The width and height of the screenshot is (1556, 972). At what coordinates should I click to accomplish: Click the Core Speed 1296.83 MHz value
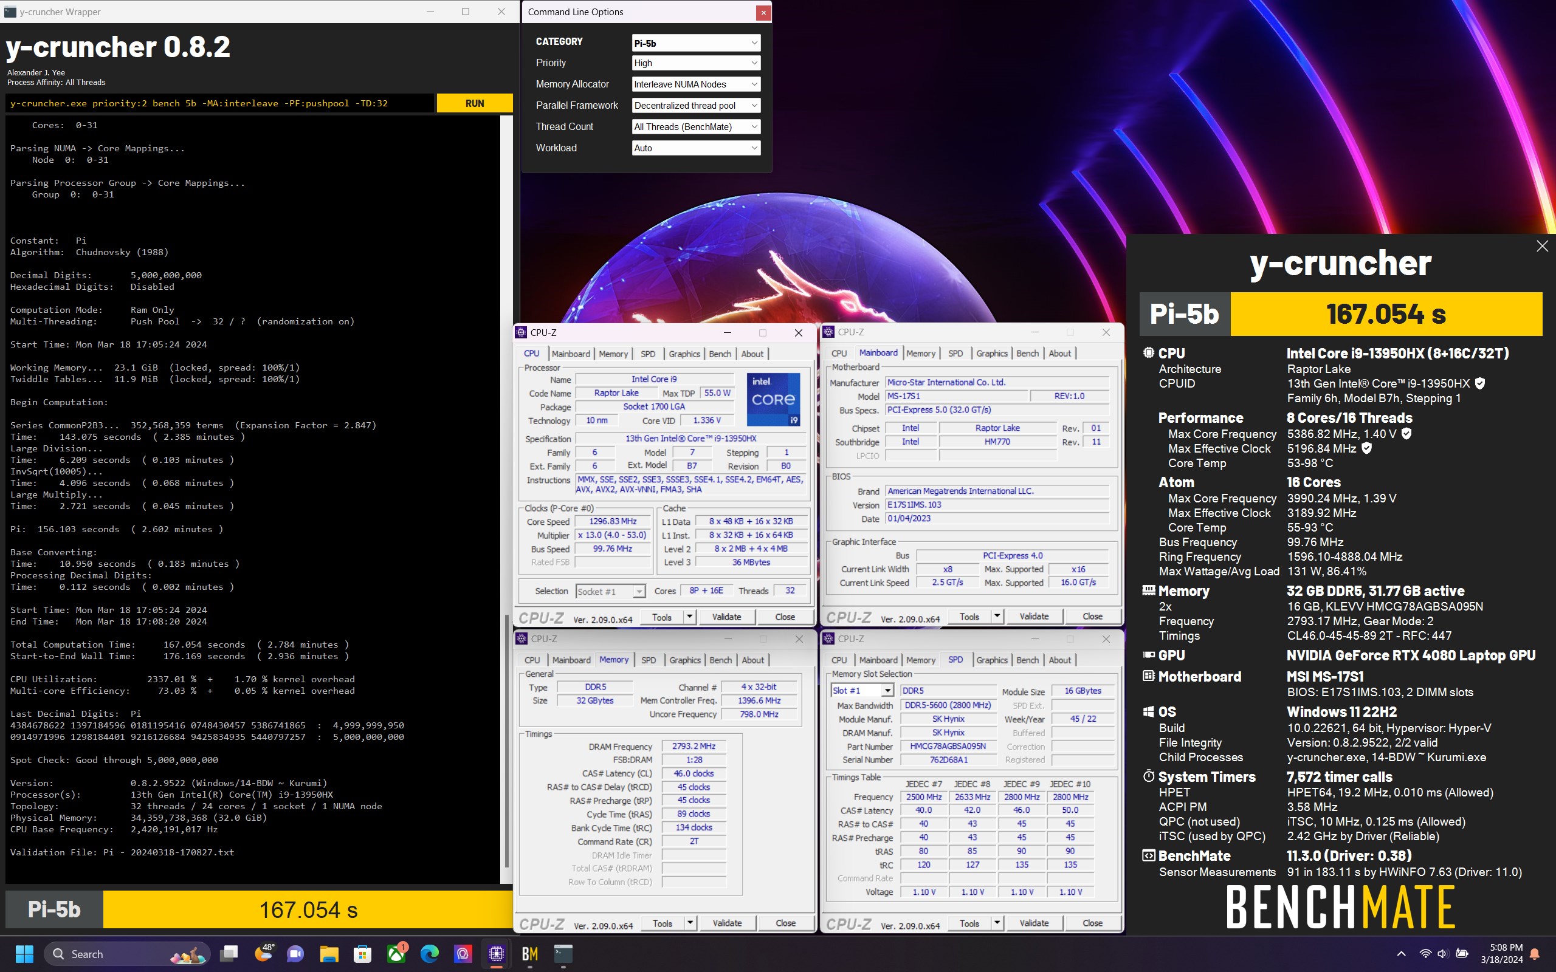click(x=612, y=521)
